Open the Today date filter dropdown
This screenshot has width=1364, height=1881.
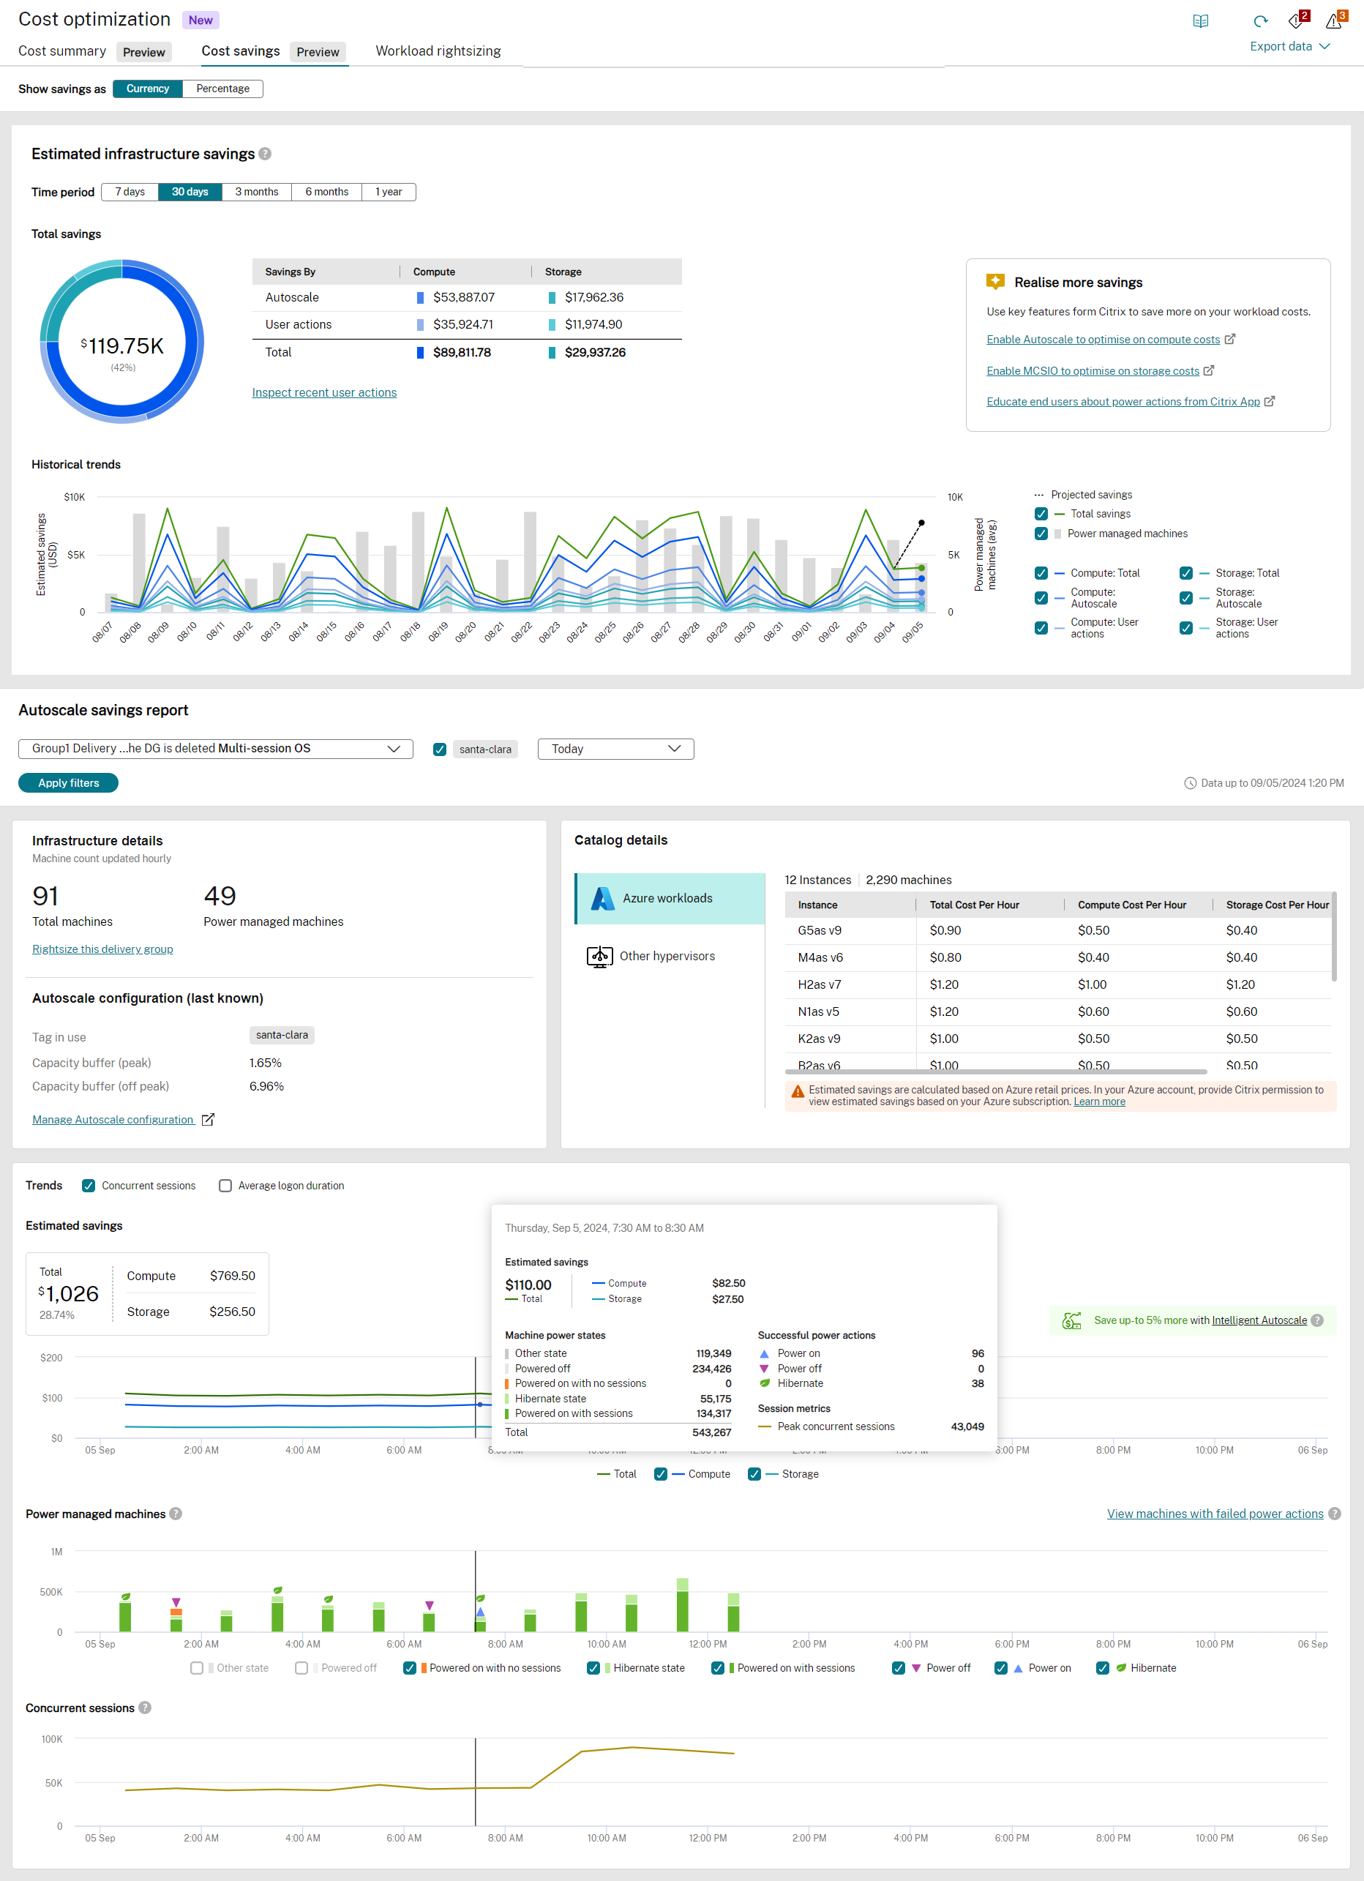[x=615, y=748]
